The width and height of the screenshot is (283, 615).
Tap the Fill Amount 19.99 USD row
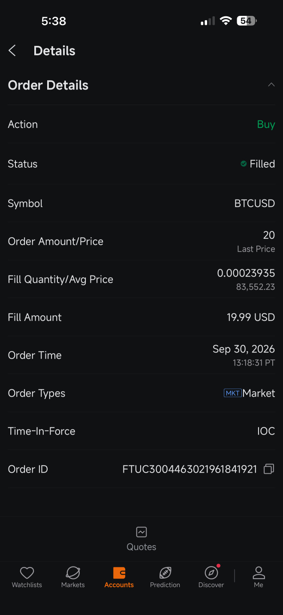pos(141,317)
